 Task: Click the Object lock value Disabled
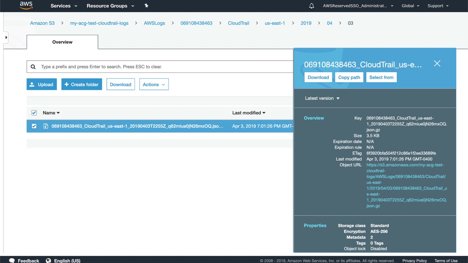tap(378, 249)
